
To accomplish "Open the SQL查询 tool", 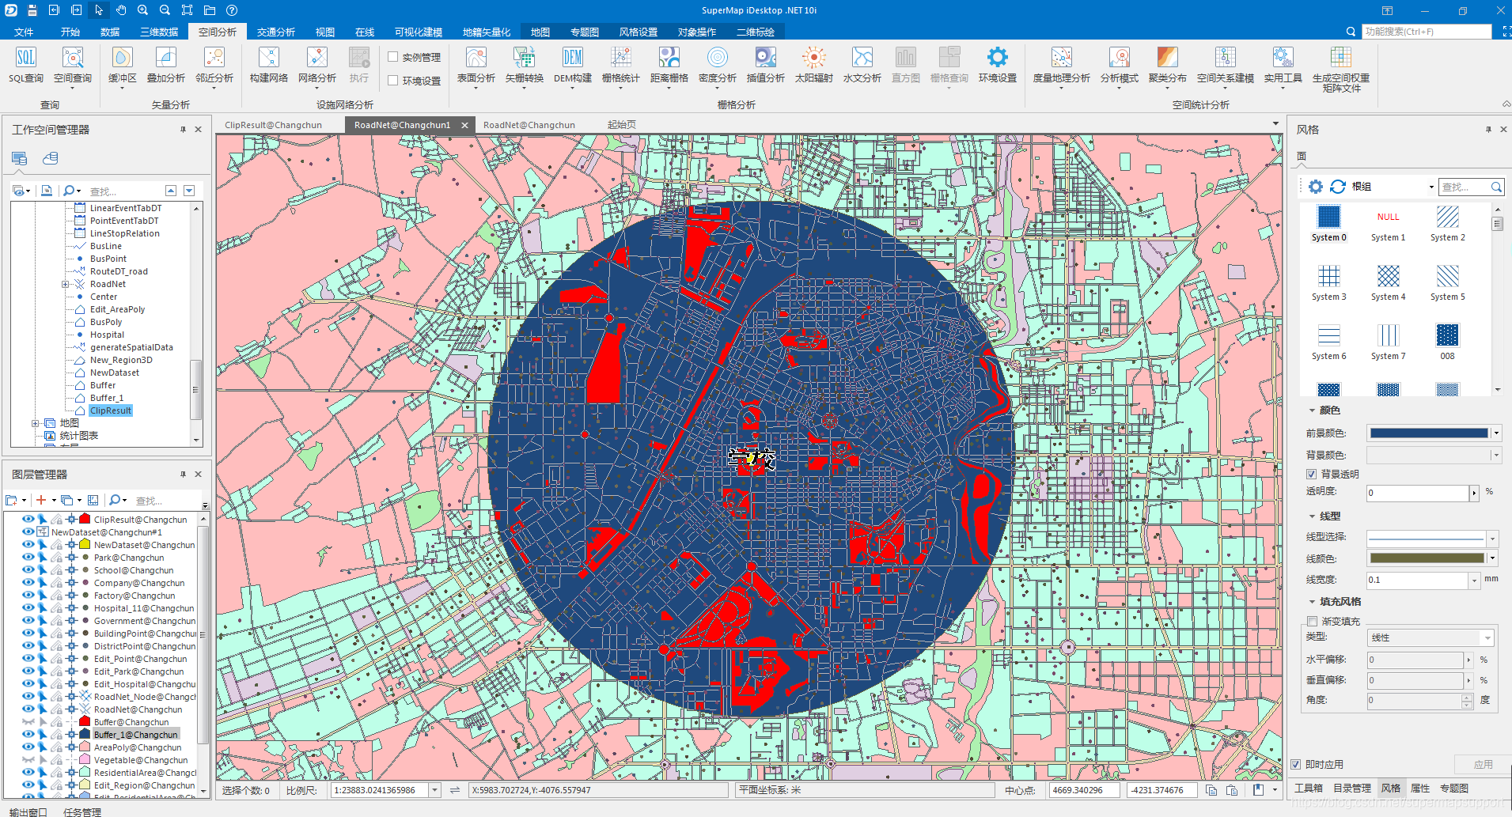I will click(x=26, y=65).
